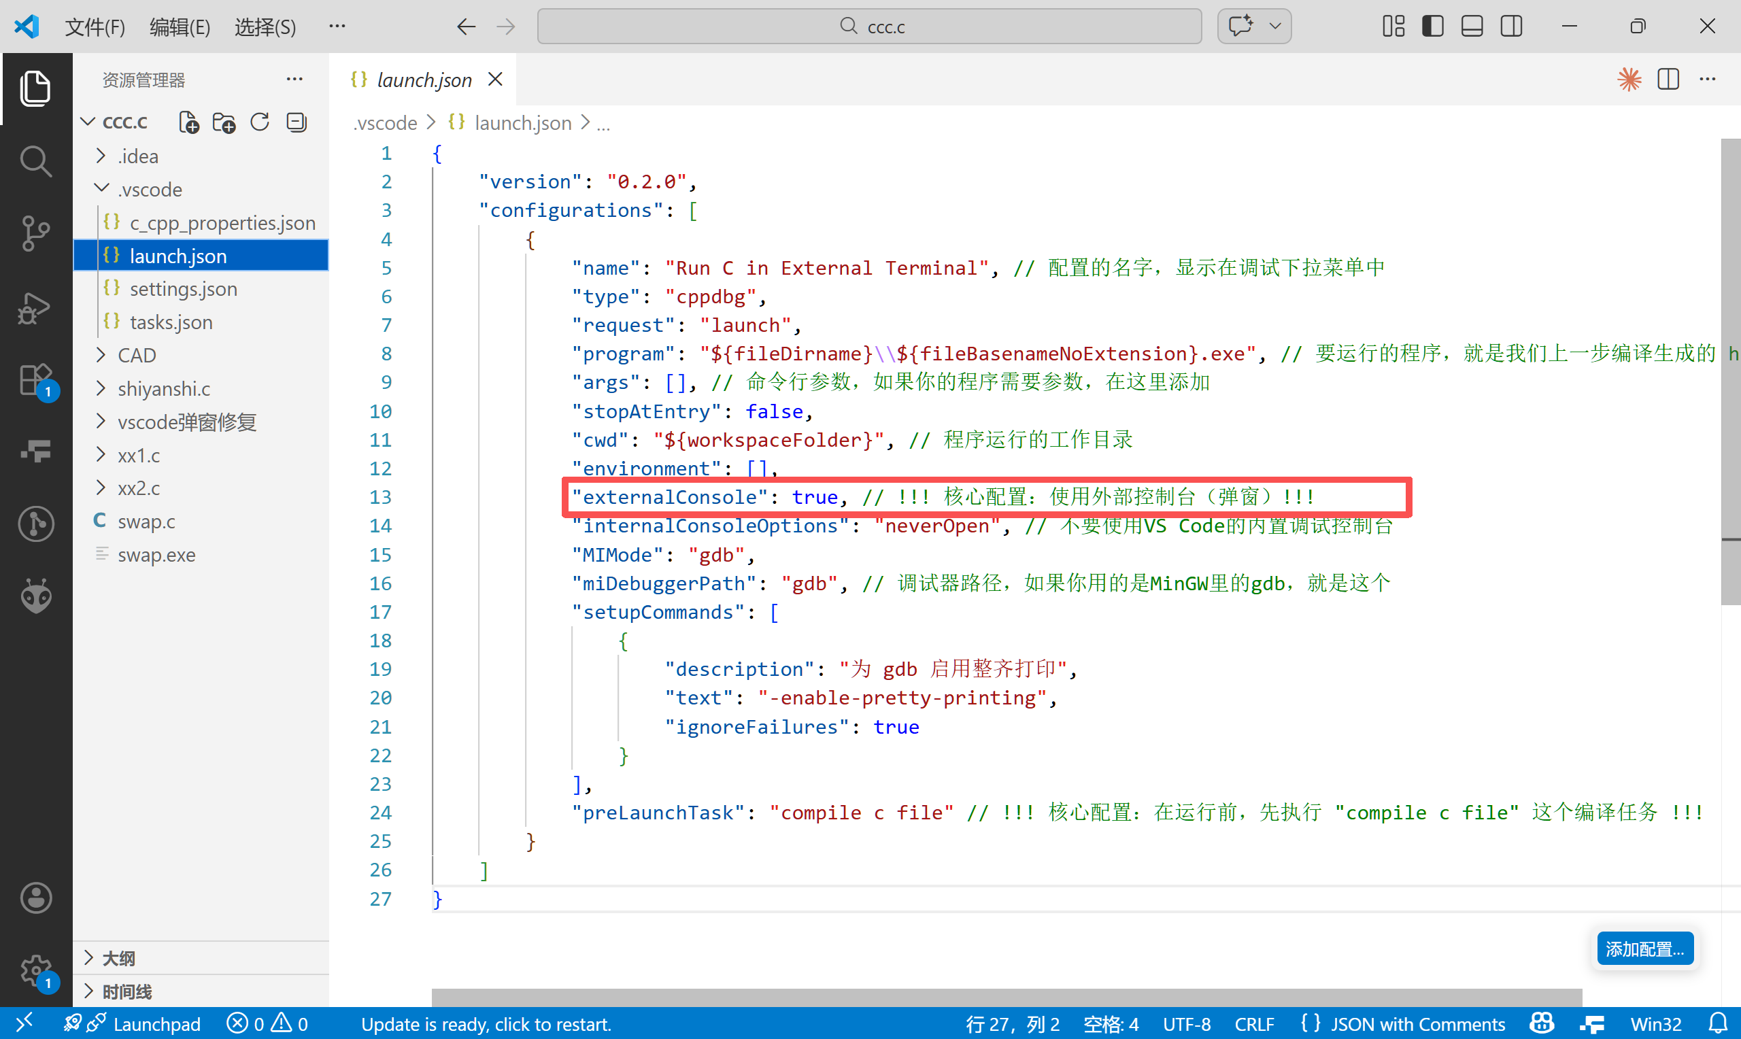Image resolution: width=1741 pixels, height=1039 pixels.
Task: Open explorer panel more actions menu
Action: point(294,79)
